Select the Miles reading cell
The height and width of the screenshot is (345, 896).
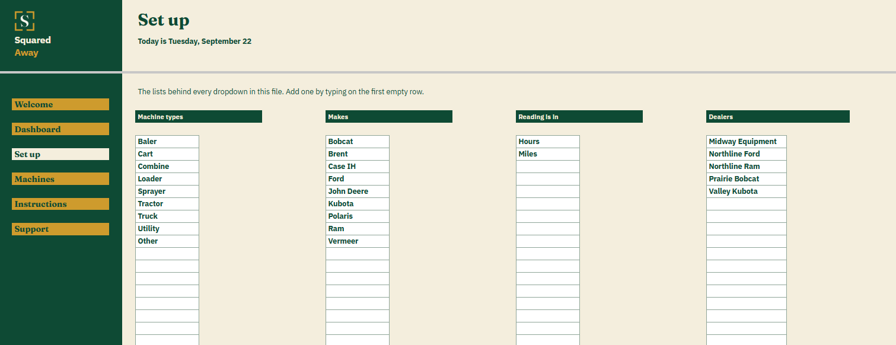548,154
